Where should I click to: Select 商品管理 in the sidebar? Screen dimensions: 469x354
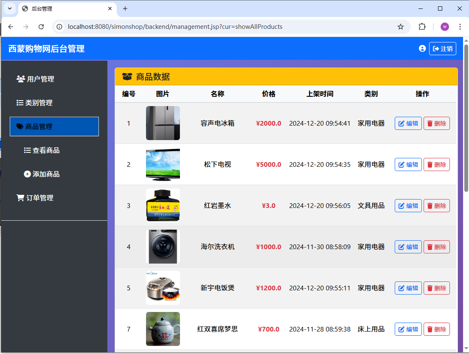[x=54, y=126]
